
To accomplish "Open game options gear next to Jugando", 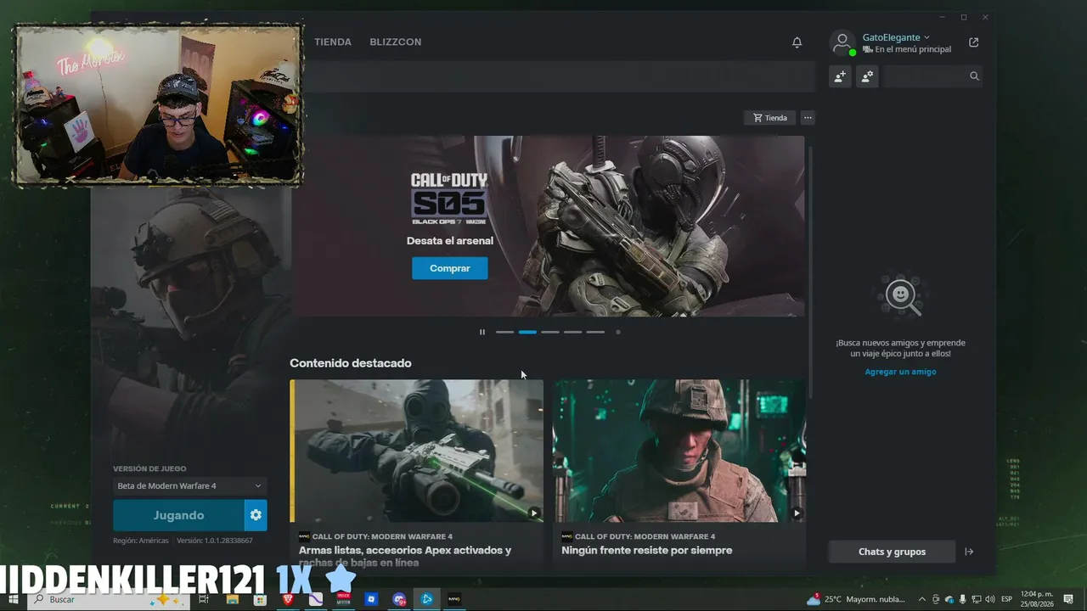I will pyautogui.click(x=256, y=515).
